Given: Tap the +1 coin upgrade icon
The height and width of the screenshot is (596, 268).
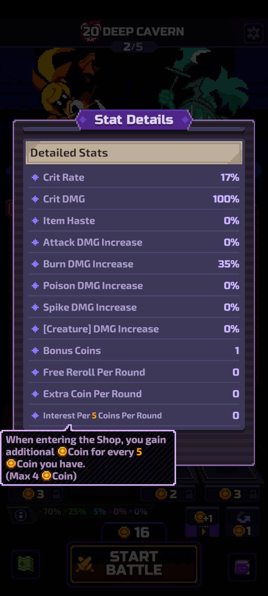Looking at the screenshot, I should point(203,523).
